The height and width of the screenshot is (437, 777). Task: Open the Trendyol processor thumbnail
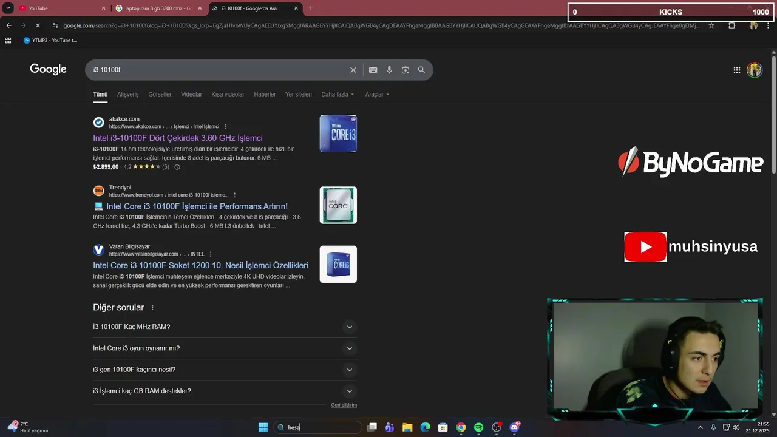coord(338,205)
